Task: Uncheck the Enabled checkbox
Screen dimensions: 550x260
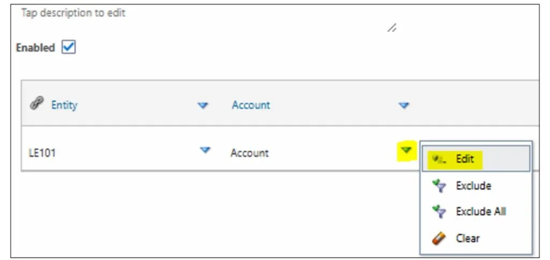Action: pyautogui.click(x=69, y=47)
